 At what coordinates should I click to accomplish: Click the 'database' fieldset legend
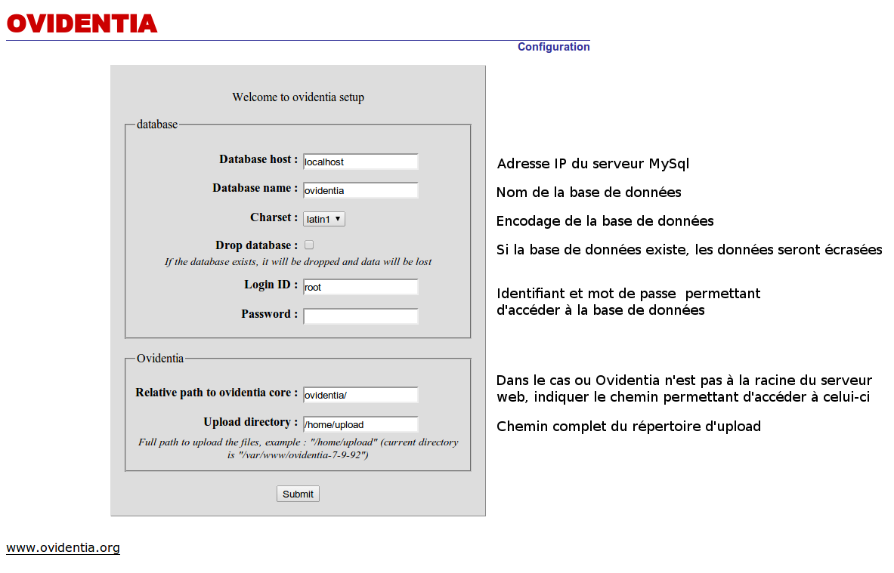point(156,125)
